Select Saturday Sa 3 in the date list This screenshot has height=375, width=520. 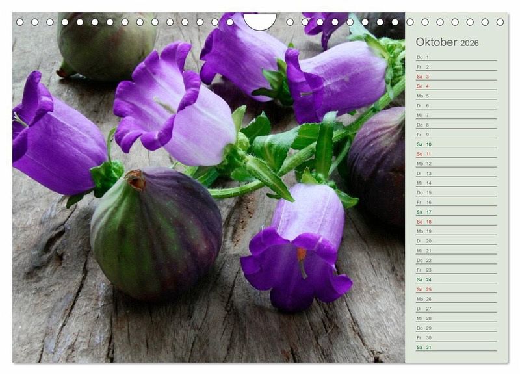click(x=456, y=77)
